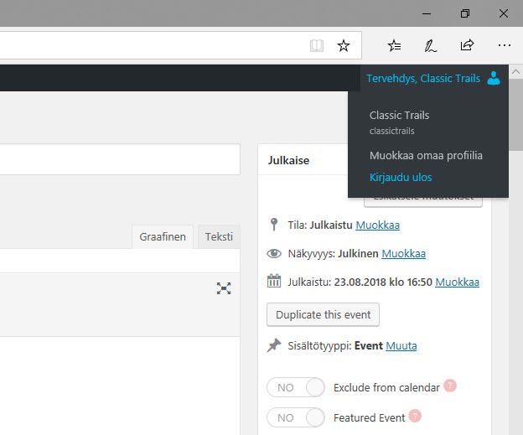
Task: Toggle the Exclude from calendar switch
Action: (295, 388)
